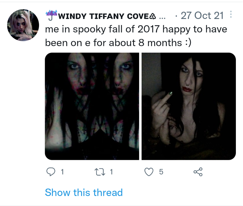
Task: Click the smiley at the tweet's end
Action: (189, 43)
